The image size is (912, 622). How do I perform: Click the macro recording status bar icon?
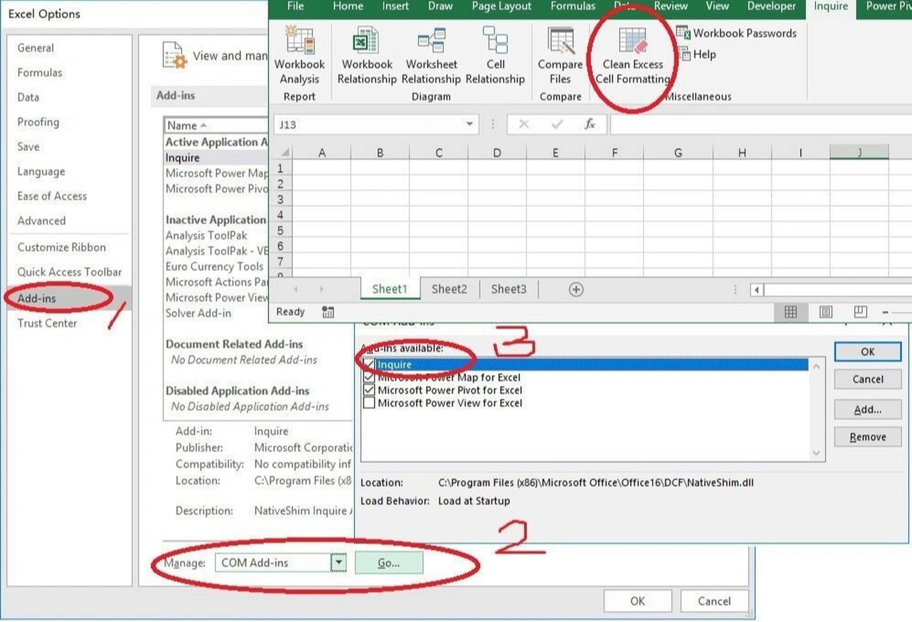coord(328,312)
